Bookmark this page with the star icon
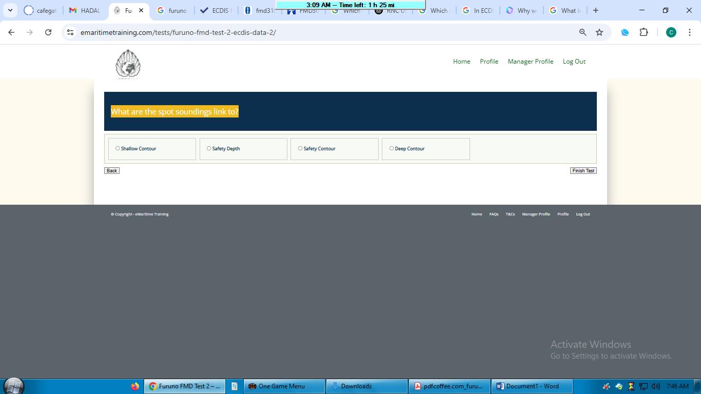The image size is (701, 394). [x=599, y=32]
